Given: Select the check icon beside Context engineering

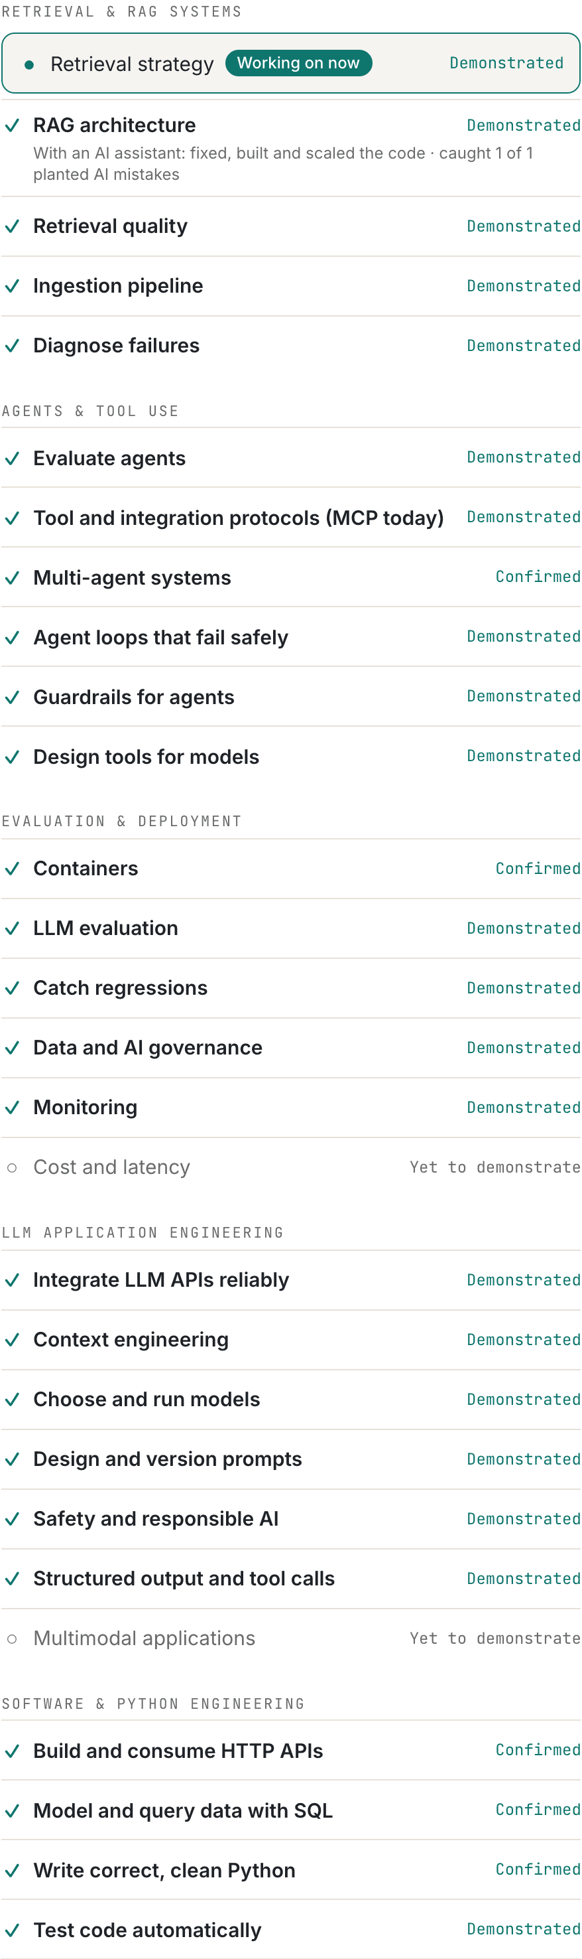Looking at the screenshot, I should [x=12, y=1340].
